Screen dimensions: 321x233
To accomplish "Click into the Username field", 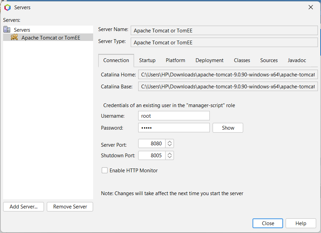I will click(x=174, y=116).
